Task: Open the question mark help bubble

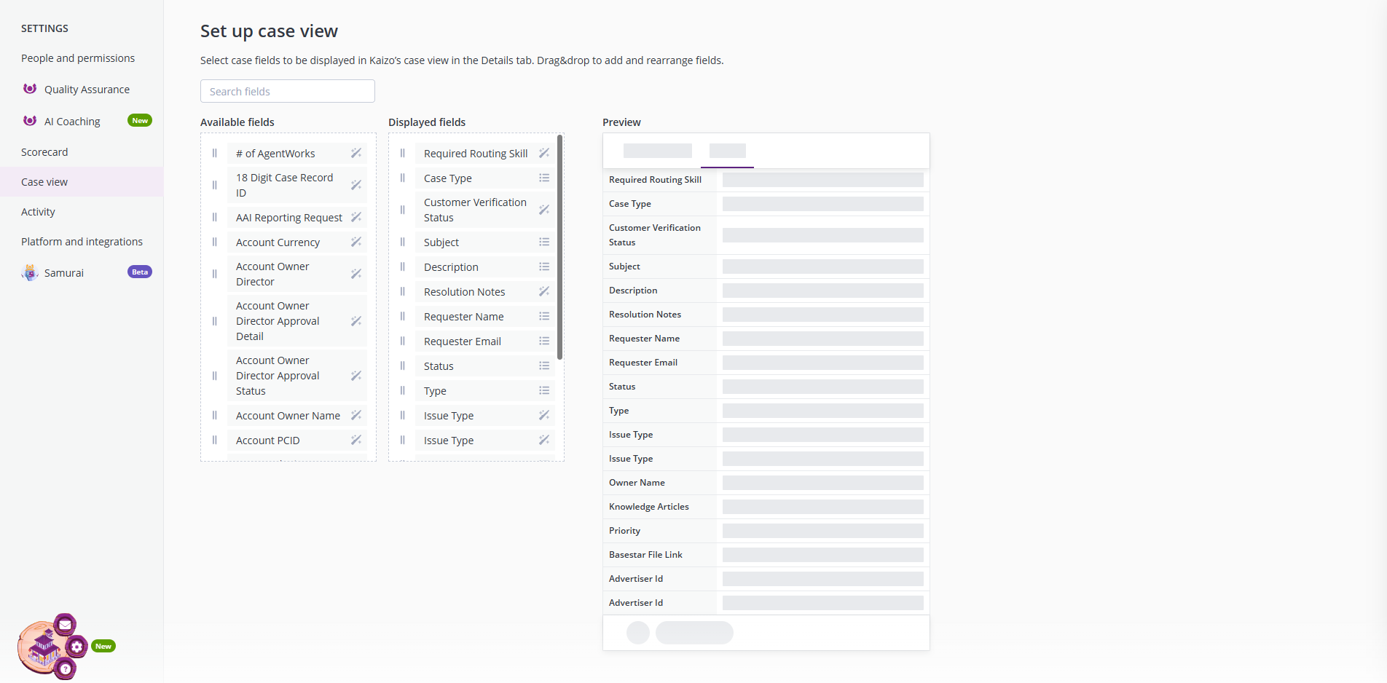Action: coord(65,668)
